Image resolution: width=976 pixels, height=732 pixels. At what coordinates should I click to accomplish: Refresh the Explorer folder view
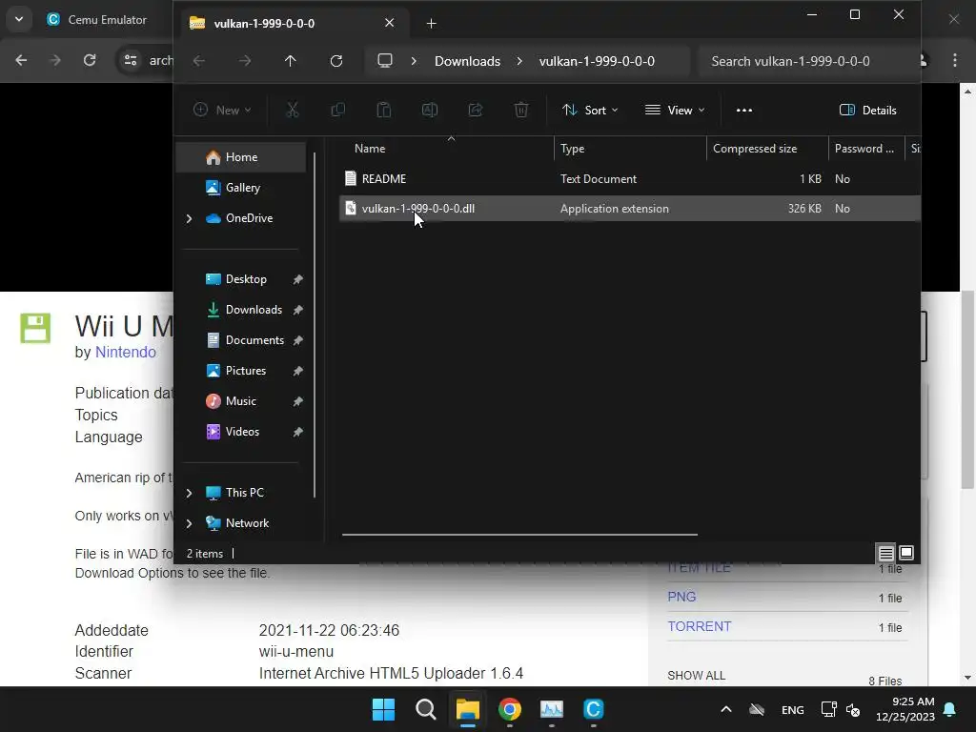pos(336,60)
